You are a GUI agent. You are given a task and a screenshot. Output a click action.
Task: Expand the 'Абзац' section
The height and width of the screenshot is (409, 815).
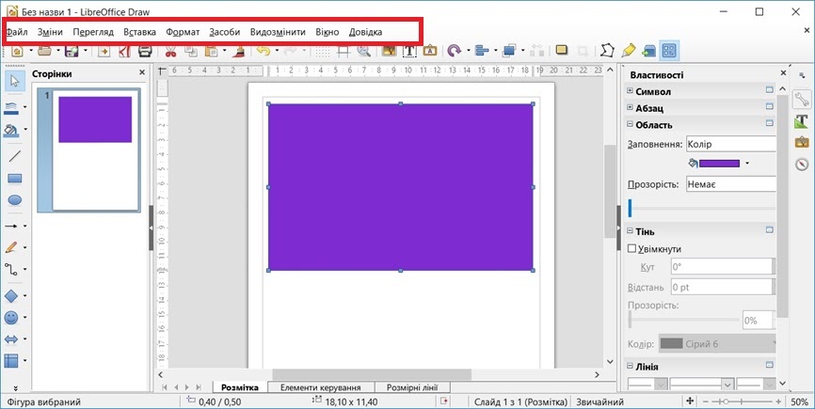point(631,108)
